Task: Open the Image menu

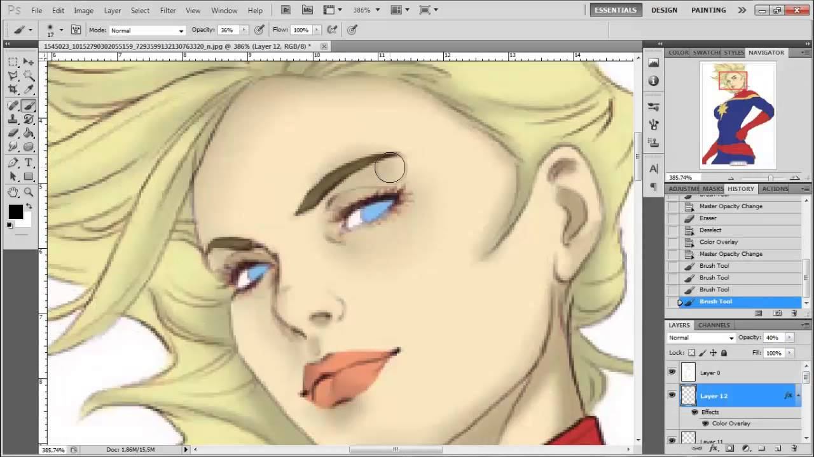Action: [x=83, y=10]
